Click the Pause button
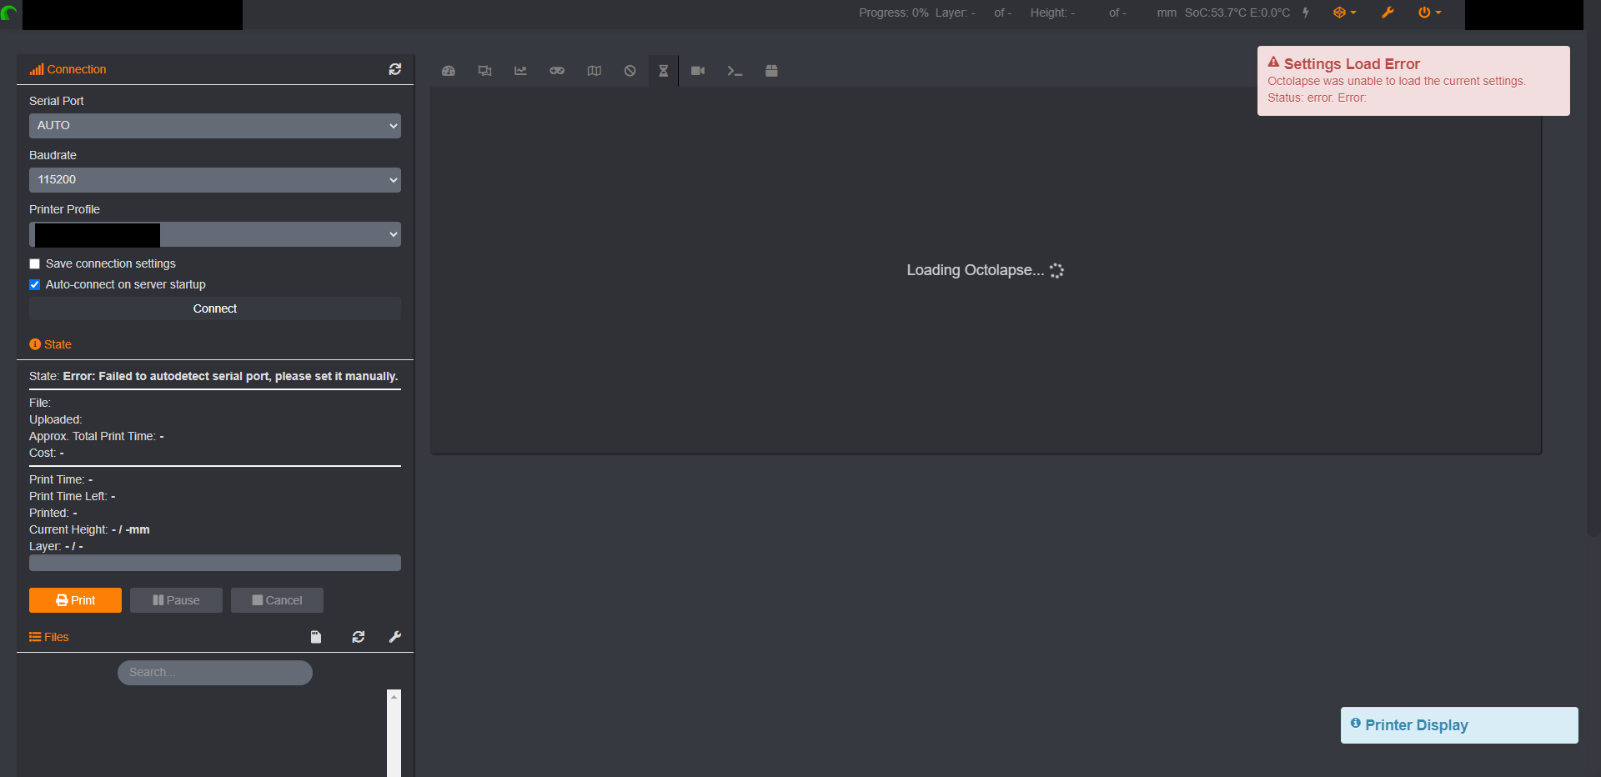 [176, 600]
